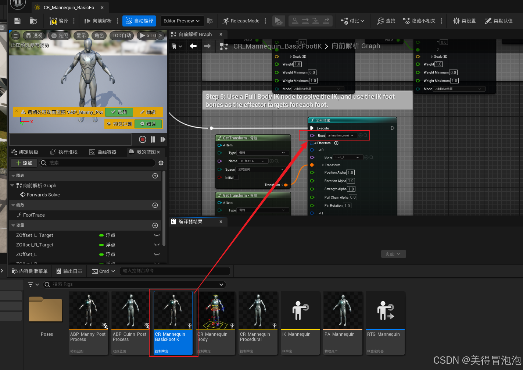Toggle visibility eye for ZOffset_L variable
Image resolution: width=523 pixels, height=370 pixels.
157,255
